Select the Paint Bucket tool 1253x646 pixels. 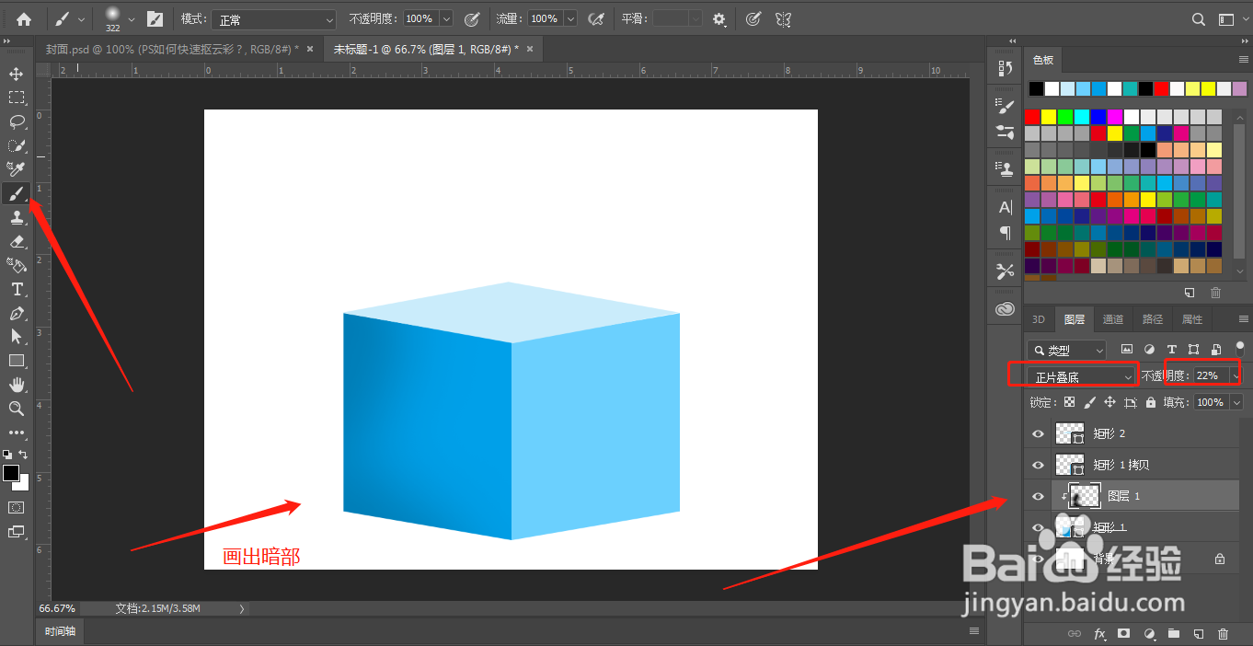(x=17, y=265)
